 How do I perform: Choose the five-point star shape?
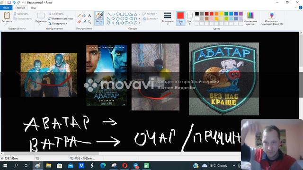coord(118,23)
